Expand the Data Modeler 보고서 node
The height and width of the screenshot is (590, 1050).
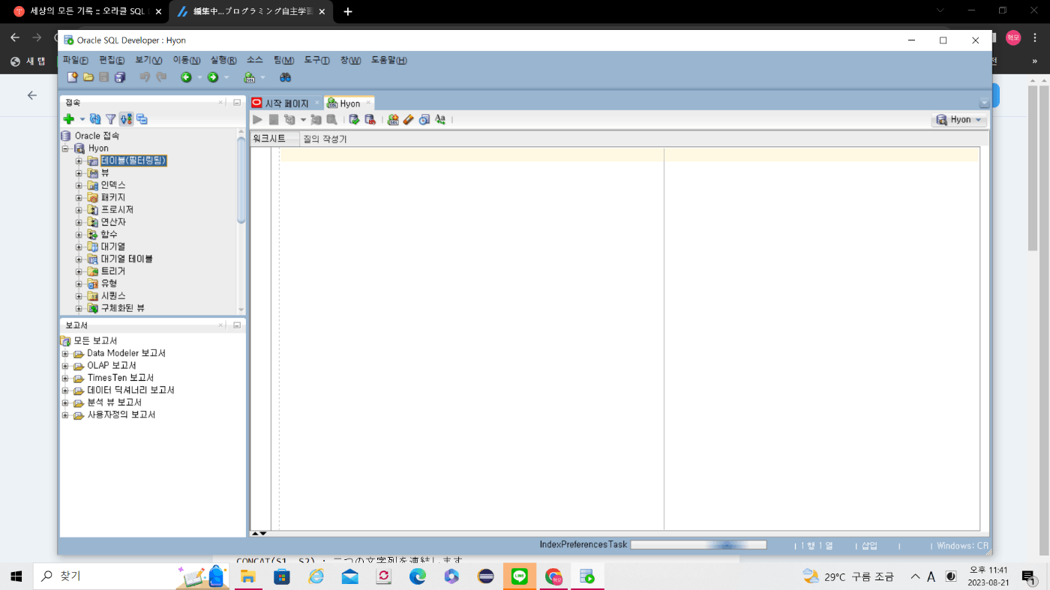(65, 353)
